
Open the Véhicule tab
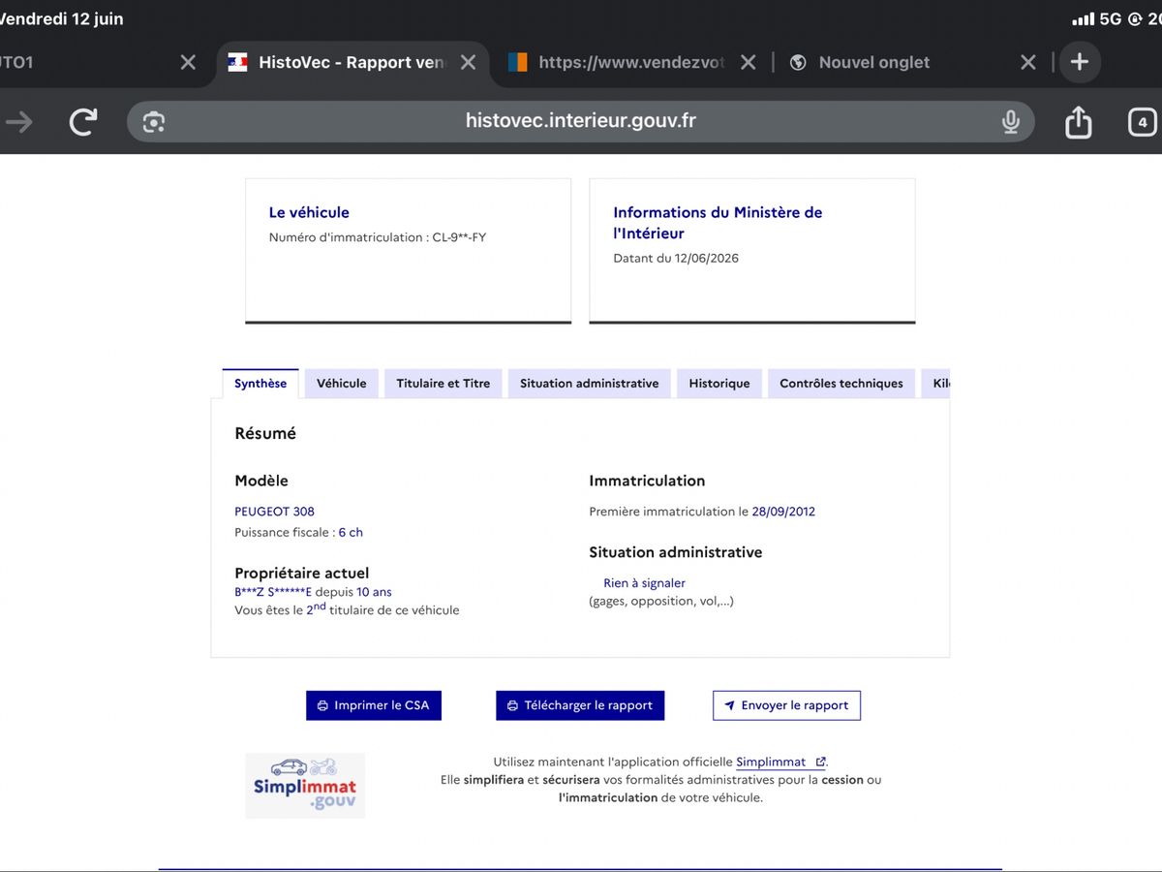pos(342,384)
